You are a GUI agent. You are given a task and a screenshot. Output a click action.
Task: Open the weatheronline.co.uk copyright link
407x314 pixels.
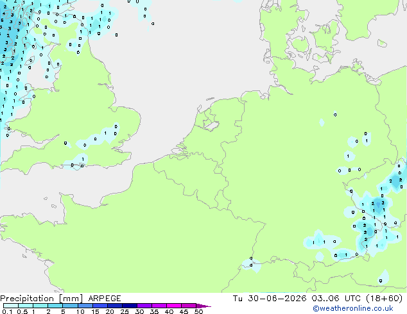353,308
